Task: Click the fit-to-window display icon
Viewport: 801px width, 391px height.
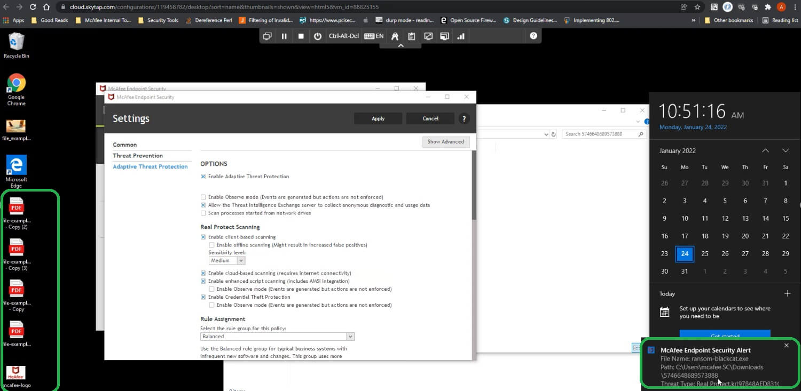Action: click(428, 36)
